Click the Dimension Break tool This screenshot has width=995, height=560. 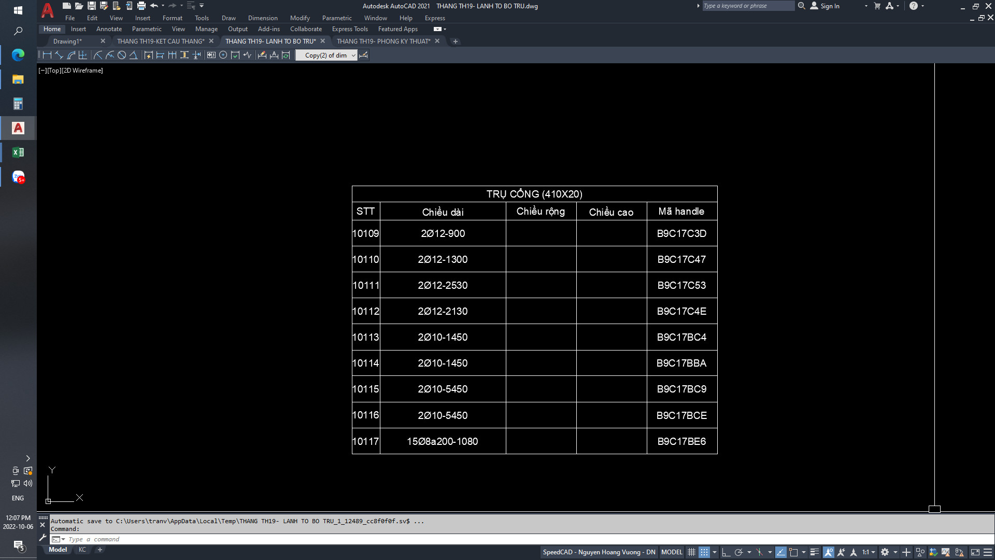click(x=196, y=55)
